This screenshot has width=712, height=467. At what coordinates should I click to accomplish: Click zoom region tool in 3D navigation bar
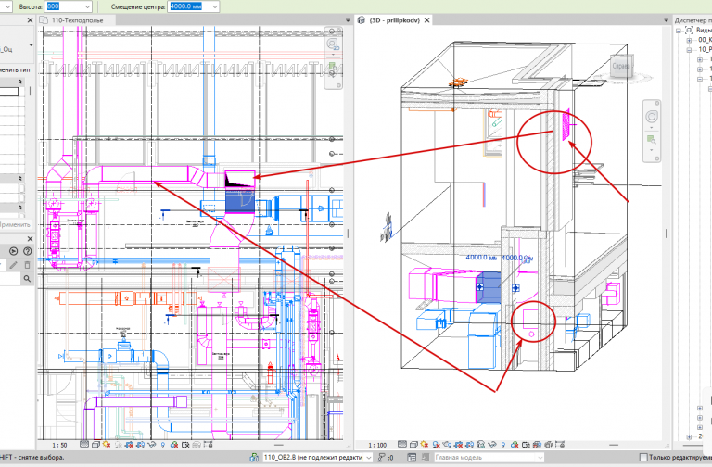point(652,139)
